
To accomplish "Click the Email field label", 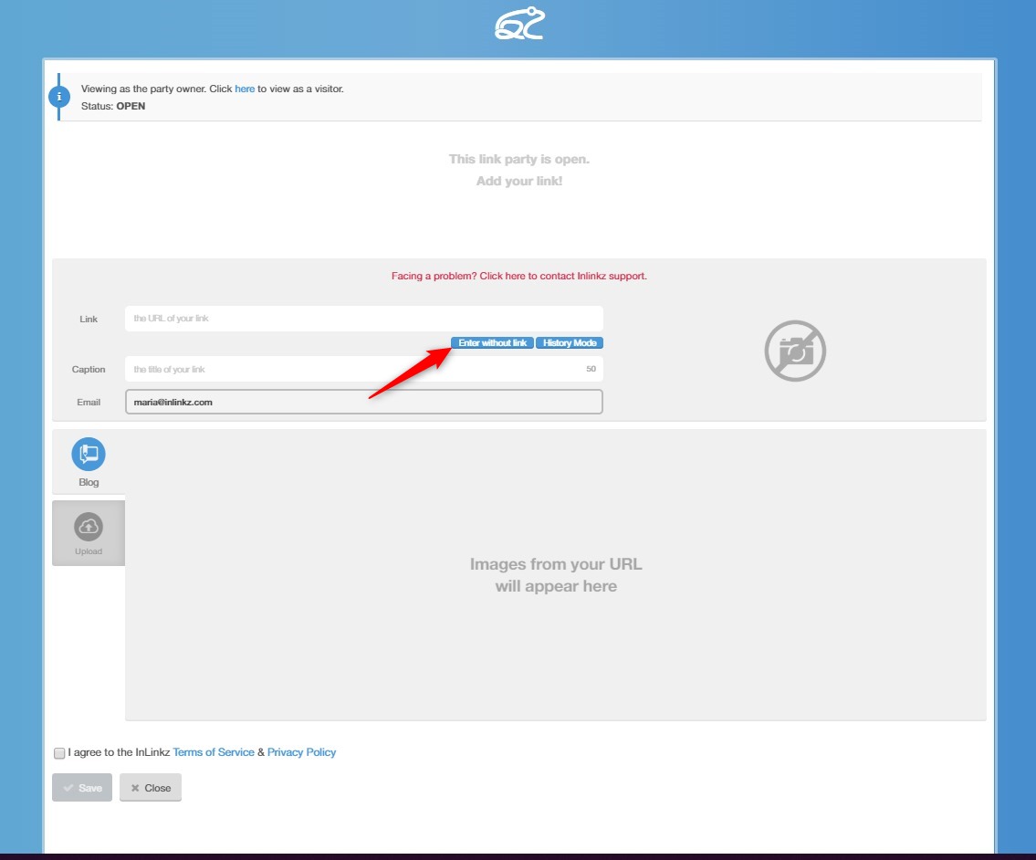I will [89, 402].
